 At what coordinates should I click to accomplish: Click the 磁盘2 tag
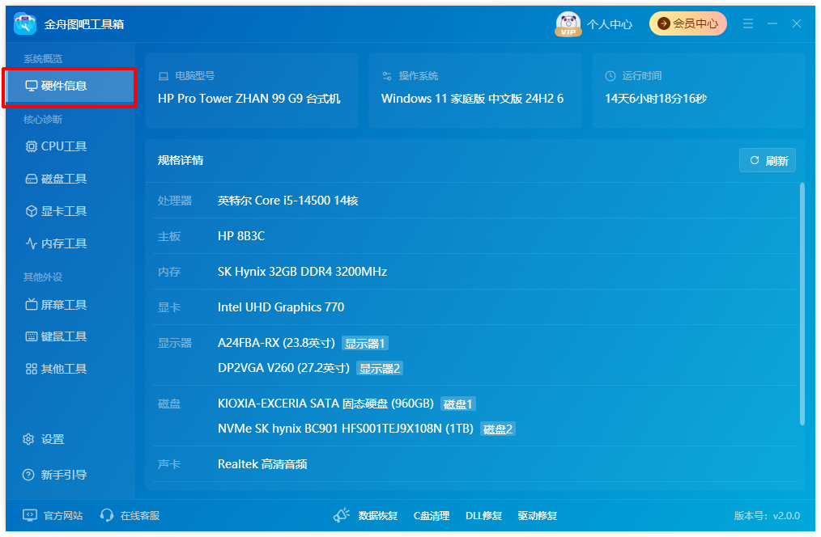(498, 429)
